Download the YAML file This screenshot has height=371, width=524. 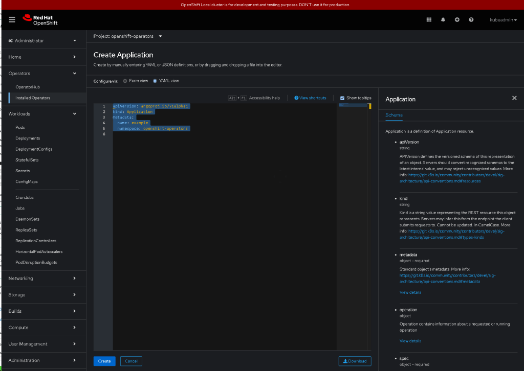coord(355,361)
